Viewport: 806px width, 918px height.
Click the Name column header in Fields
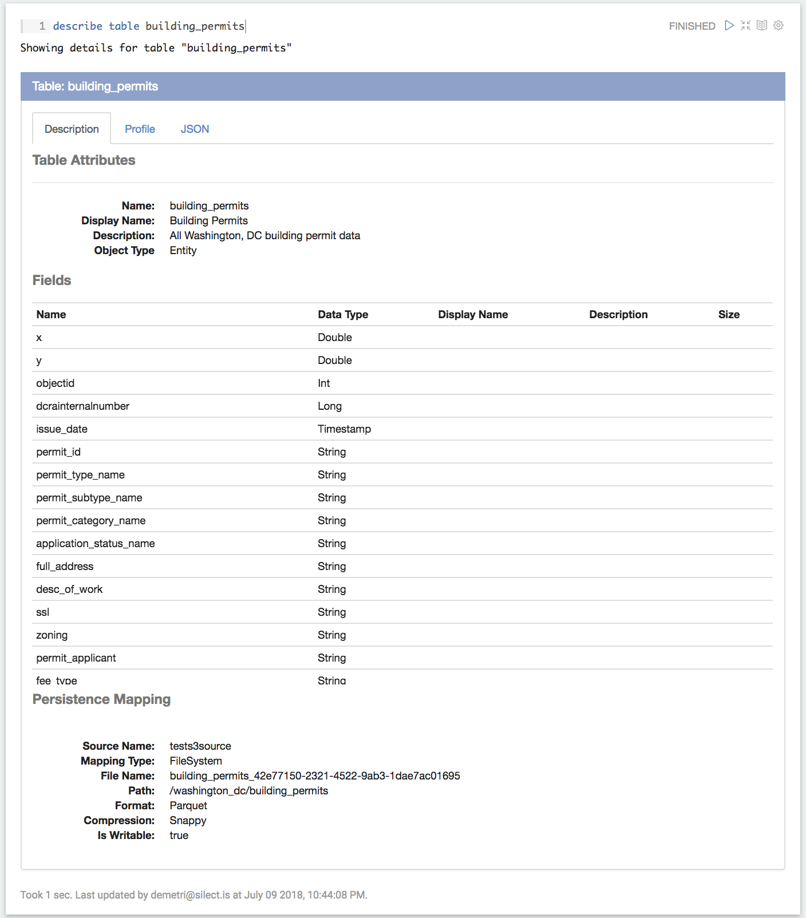(x=51, y=314)
